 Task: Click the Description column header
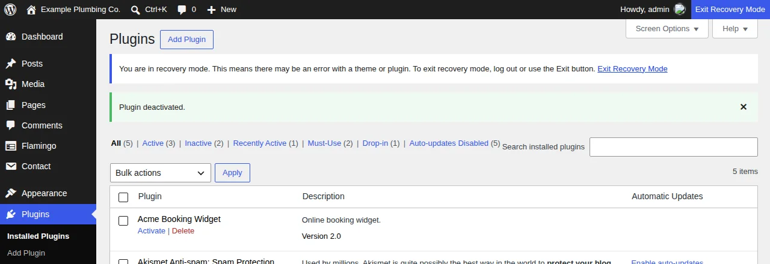(x=324, y=196)
